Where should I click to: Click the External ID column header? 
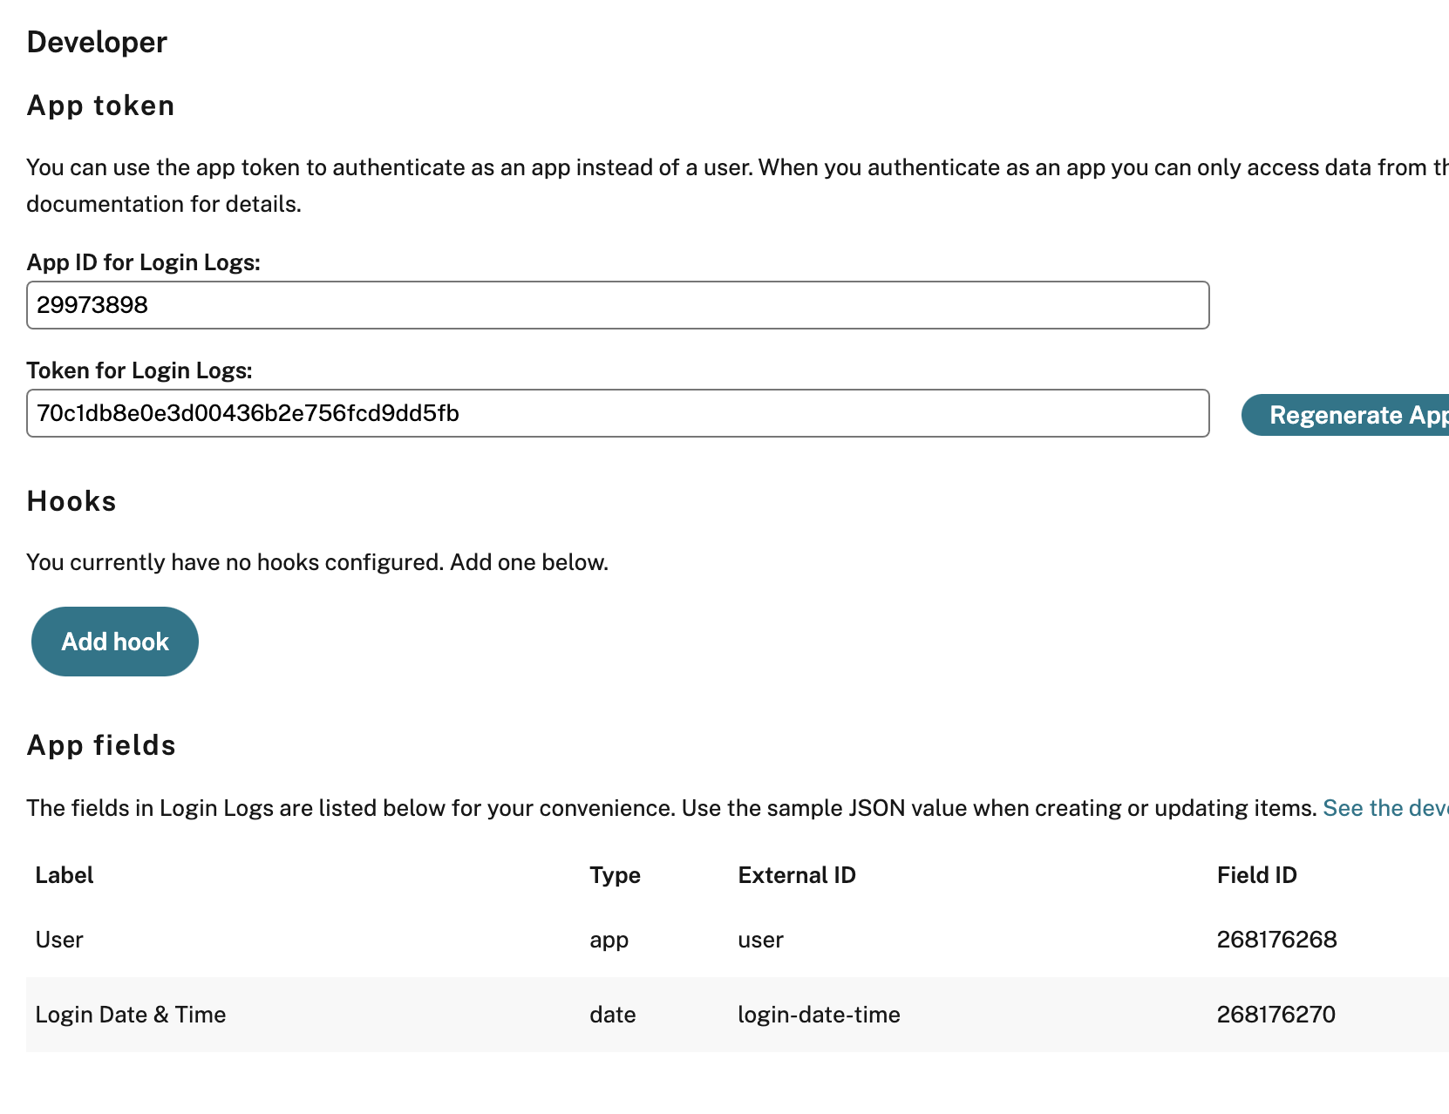pyautogui.click(x=796, y=875)
